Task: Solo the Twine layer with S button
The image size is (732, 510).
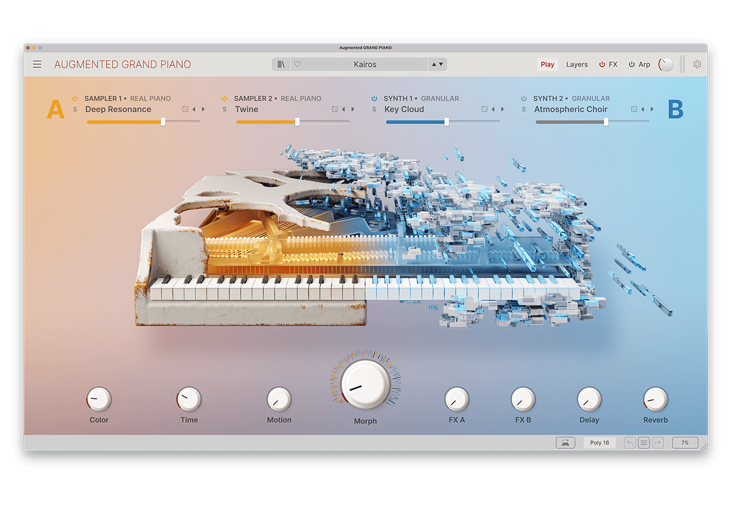Action: (224, 110)
